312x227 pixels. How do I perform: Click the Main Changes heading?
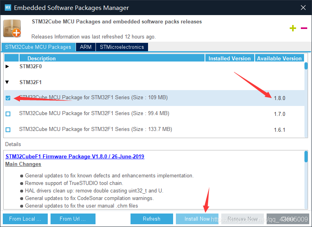point(23,164)
